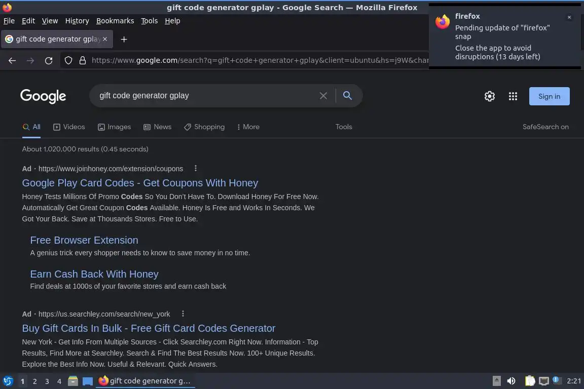Viewport: 584px width, 389px height.
Task: Click the show desktop taskbar icon
Action: (x=88, y=381)
